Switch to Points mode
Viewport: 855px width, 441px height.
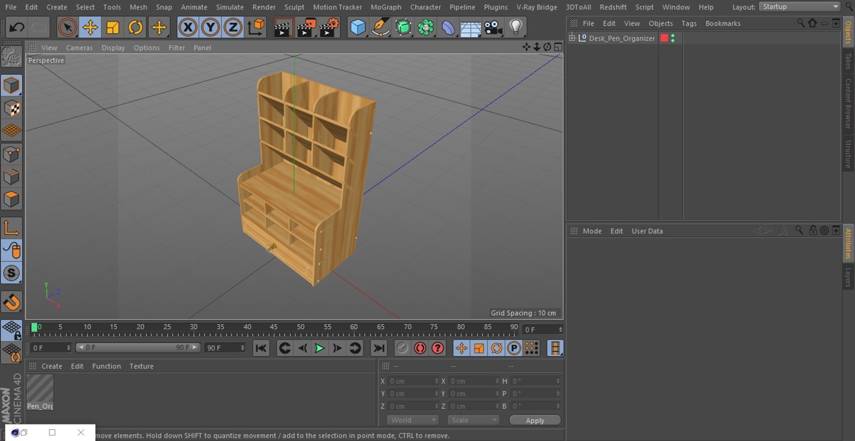pyautogui.click(x=12, y=154)
